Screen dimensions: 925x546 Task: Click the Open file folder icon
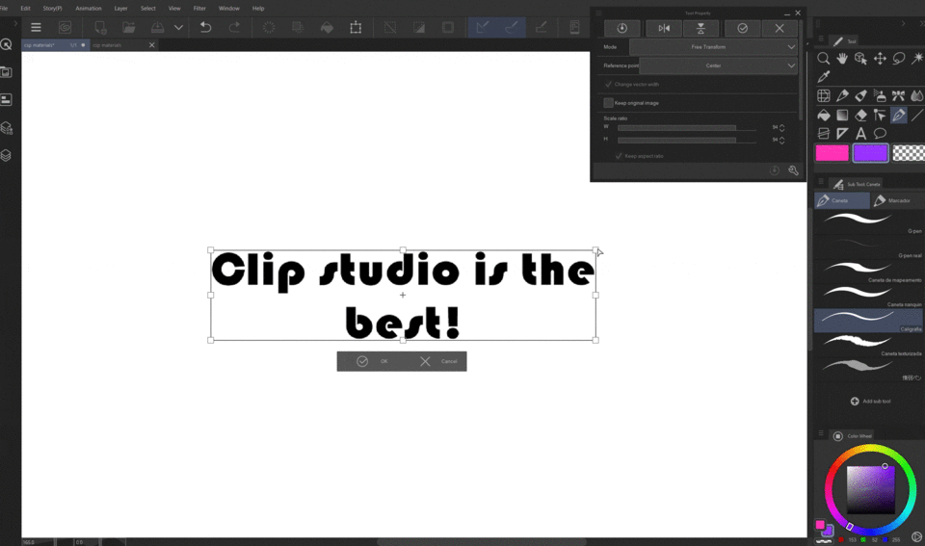[128, 27]
